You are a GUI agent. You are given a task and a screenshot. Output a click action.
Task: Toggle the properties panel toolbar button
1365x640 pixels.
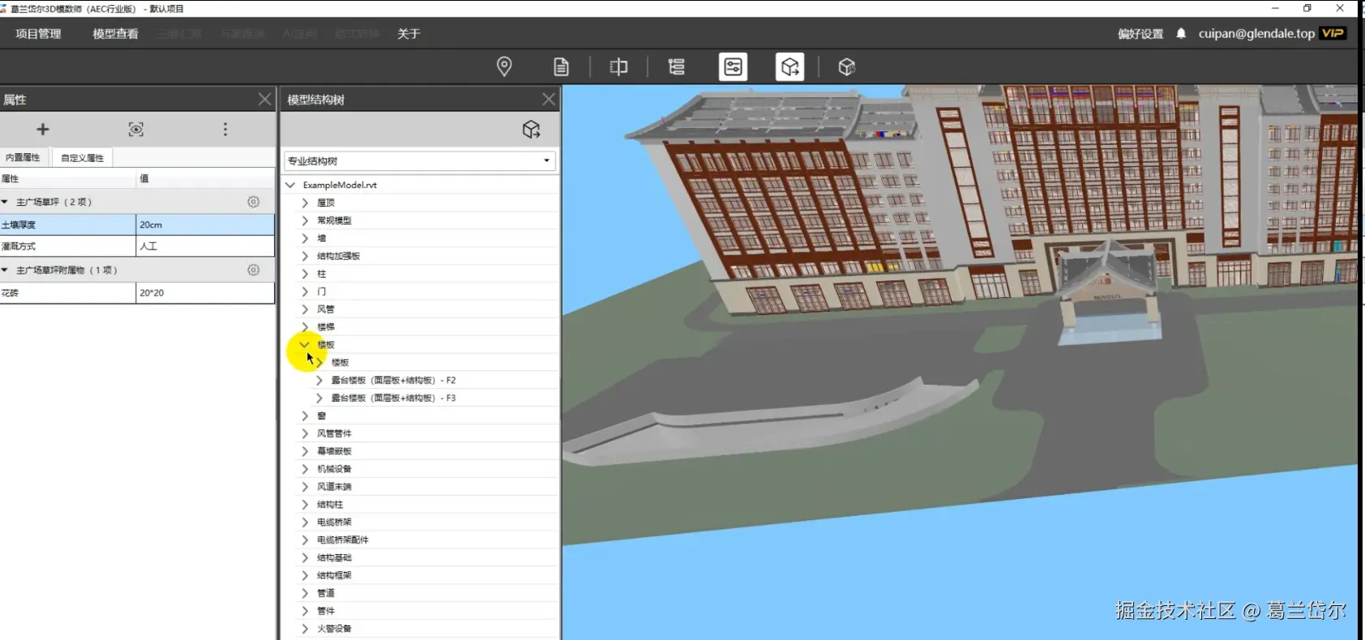[733, 66]
